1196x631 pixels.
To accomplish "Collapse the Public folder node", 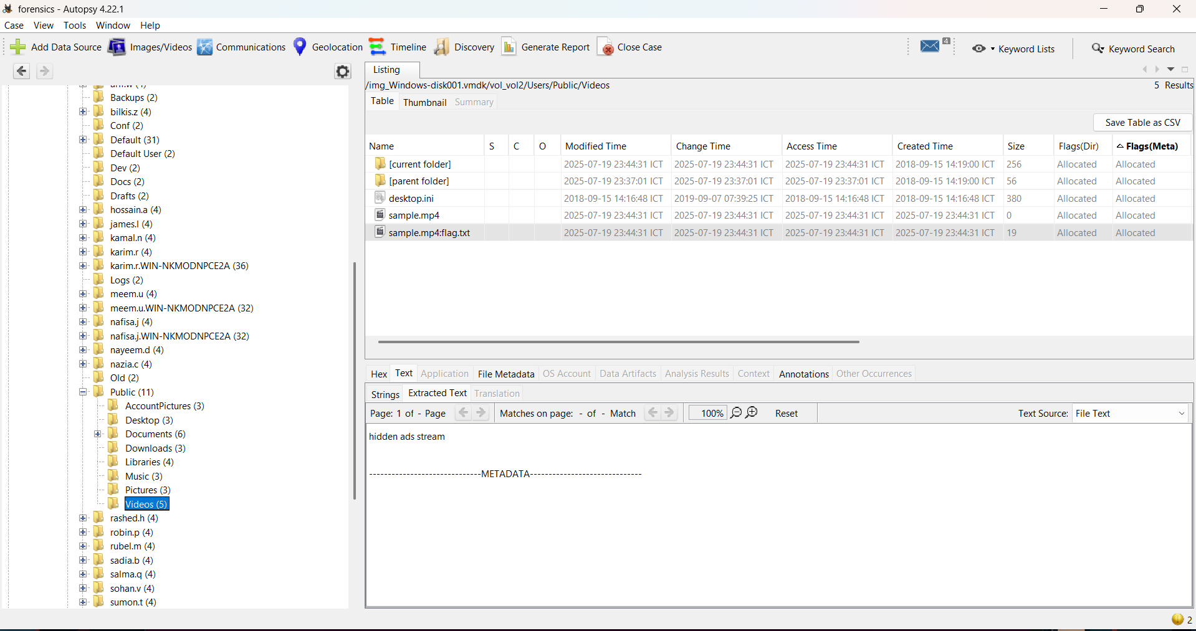I will tap(83, 392).
